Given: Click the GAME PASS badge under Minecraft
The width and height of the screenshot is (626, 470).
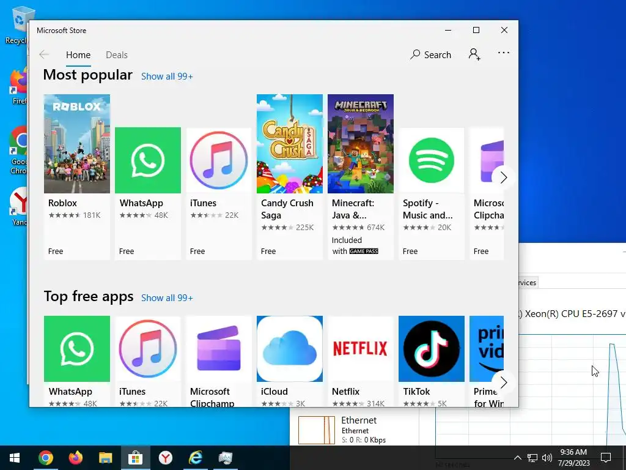Looking at the screenshot, I should (364, 252).
